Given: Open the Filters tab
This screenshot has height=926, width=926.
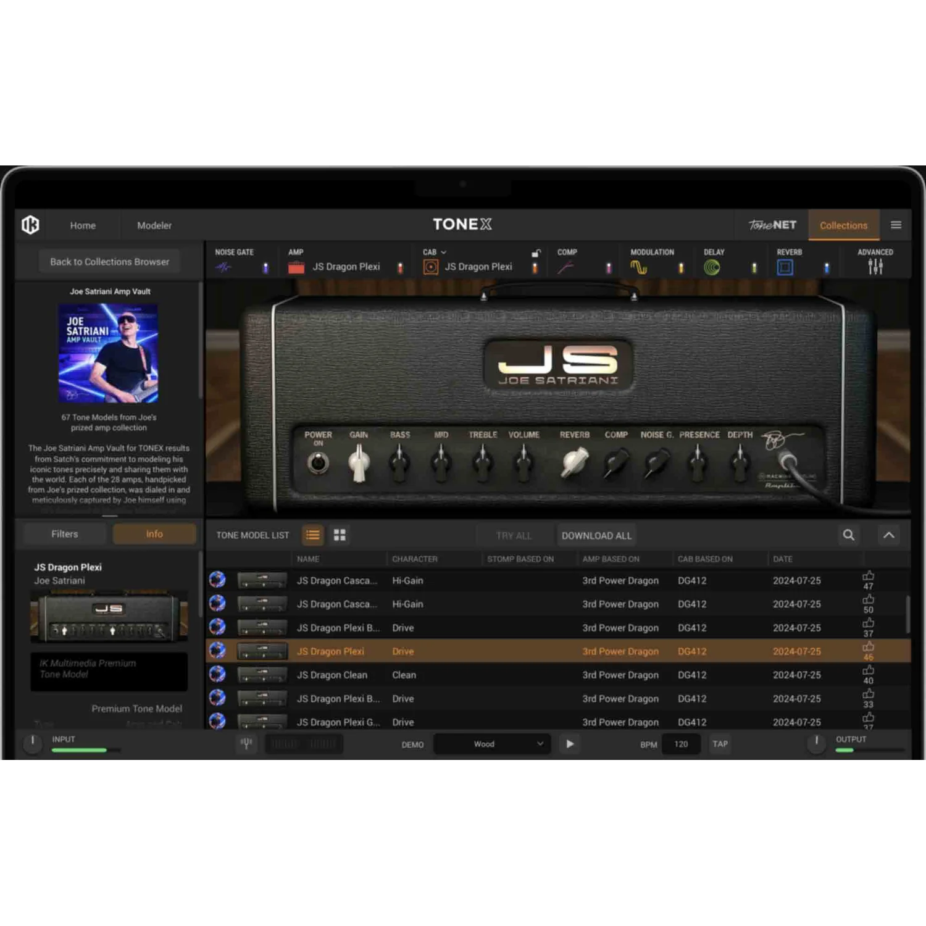Looking at the screenshot, I should pos(65,534).
